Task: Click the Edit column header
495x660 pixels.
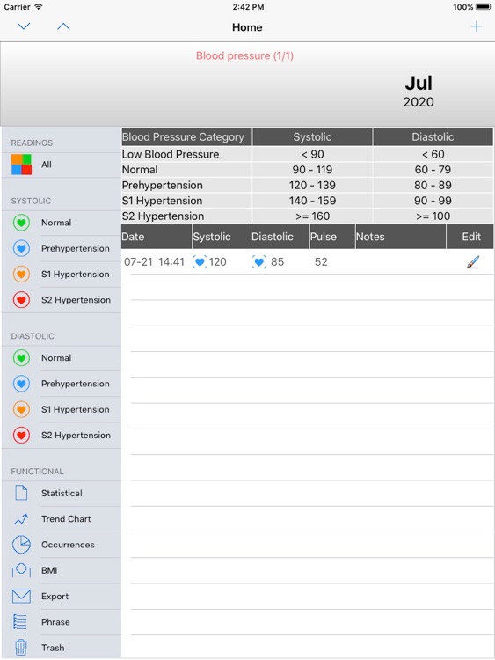Action: (x=470, y=237)
